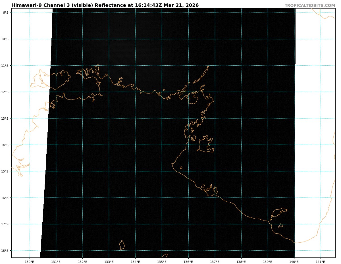Click grid intersection of 12°S and 135°E
Screen dimensions: 341x264
coord(162,92)
